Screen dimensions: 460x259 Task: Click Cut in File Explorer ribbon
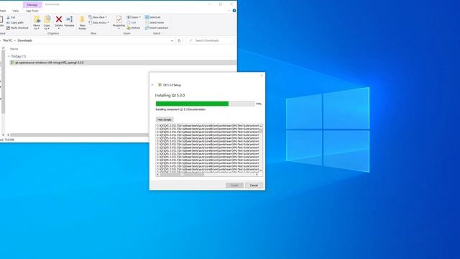click(x=11, y=17)
